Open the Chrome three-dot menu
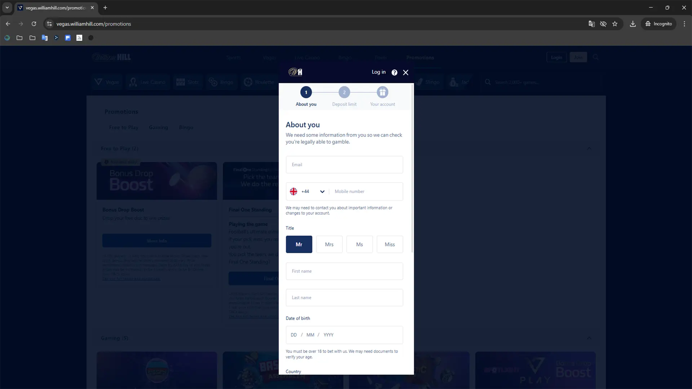 pyautogui.click(x=684, y=24)
